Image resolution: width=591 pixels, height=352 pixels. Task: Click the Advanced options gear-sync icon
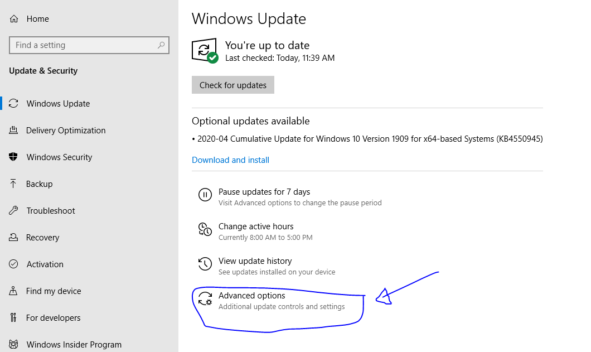coord(205,298)
